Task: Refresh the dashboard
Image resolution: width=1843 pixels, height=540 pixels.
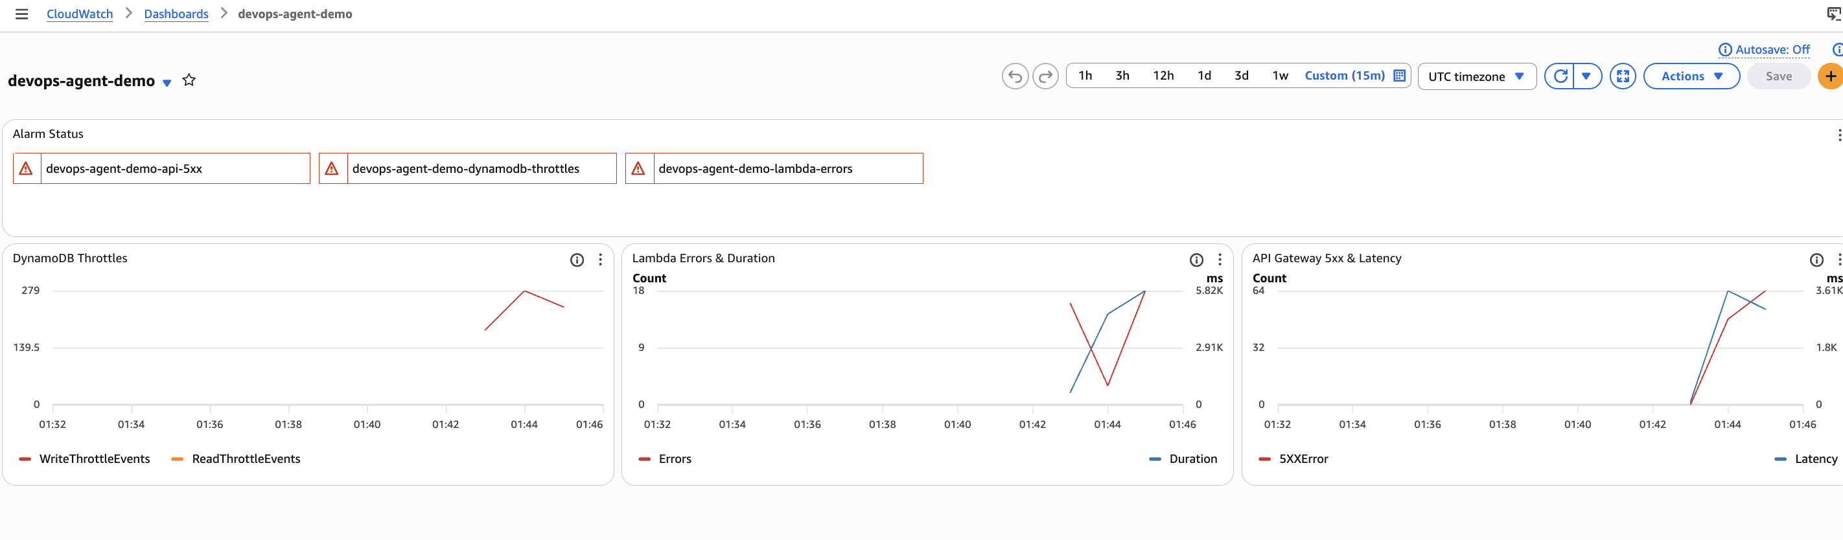Action: tap(1560, 76)
